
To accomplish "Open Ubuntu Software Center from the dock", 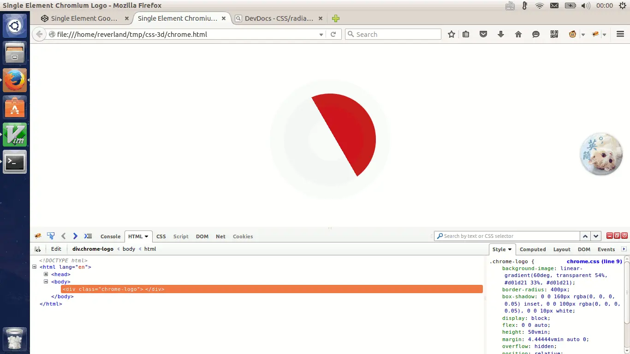I will [15, 107].
